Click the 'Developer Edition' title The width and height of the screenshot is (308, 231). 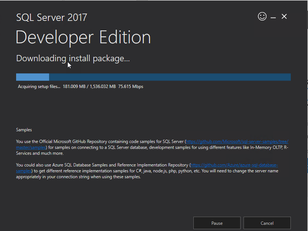pyautogui.click(x=83, y=37)
